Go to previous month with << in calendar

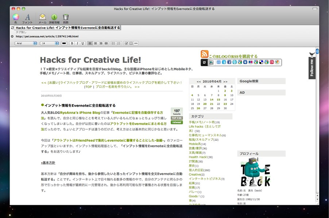pos(199,82)
